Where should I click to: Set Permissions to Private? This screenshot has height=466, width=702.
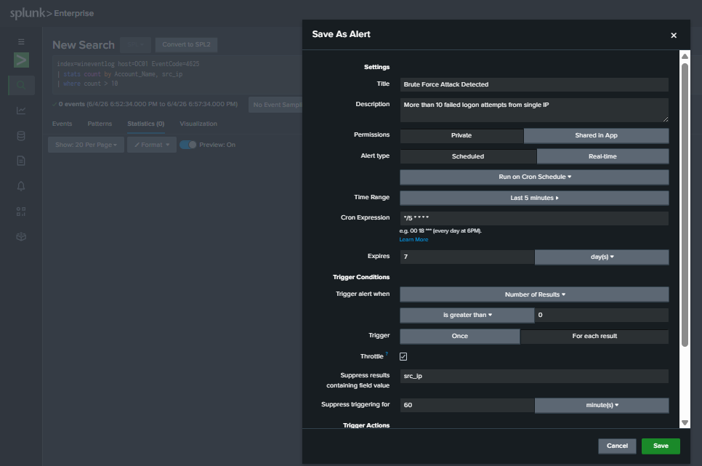point(461,135)
